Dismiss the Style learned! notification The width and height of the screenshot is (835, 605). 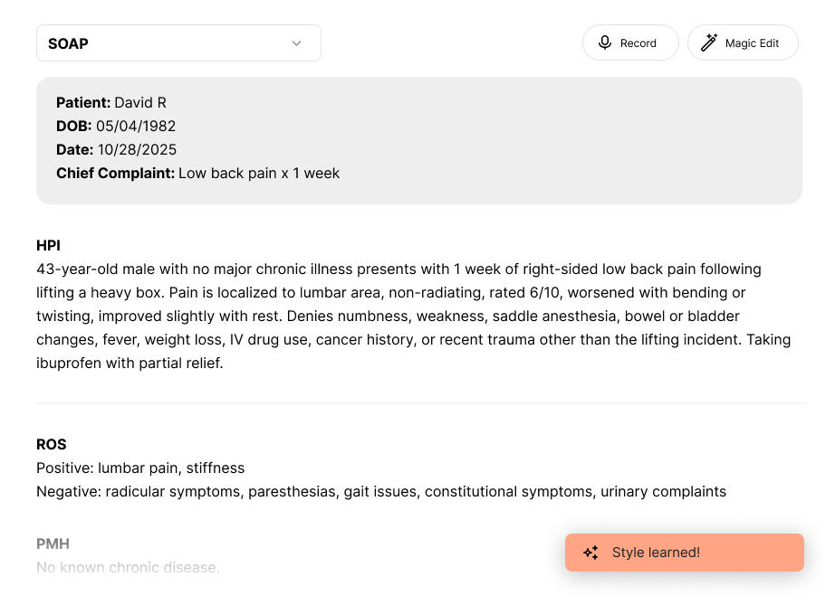point(684,553)
